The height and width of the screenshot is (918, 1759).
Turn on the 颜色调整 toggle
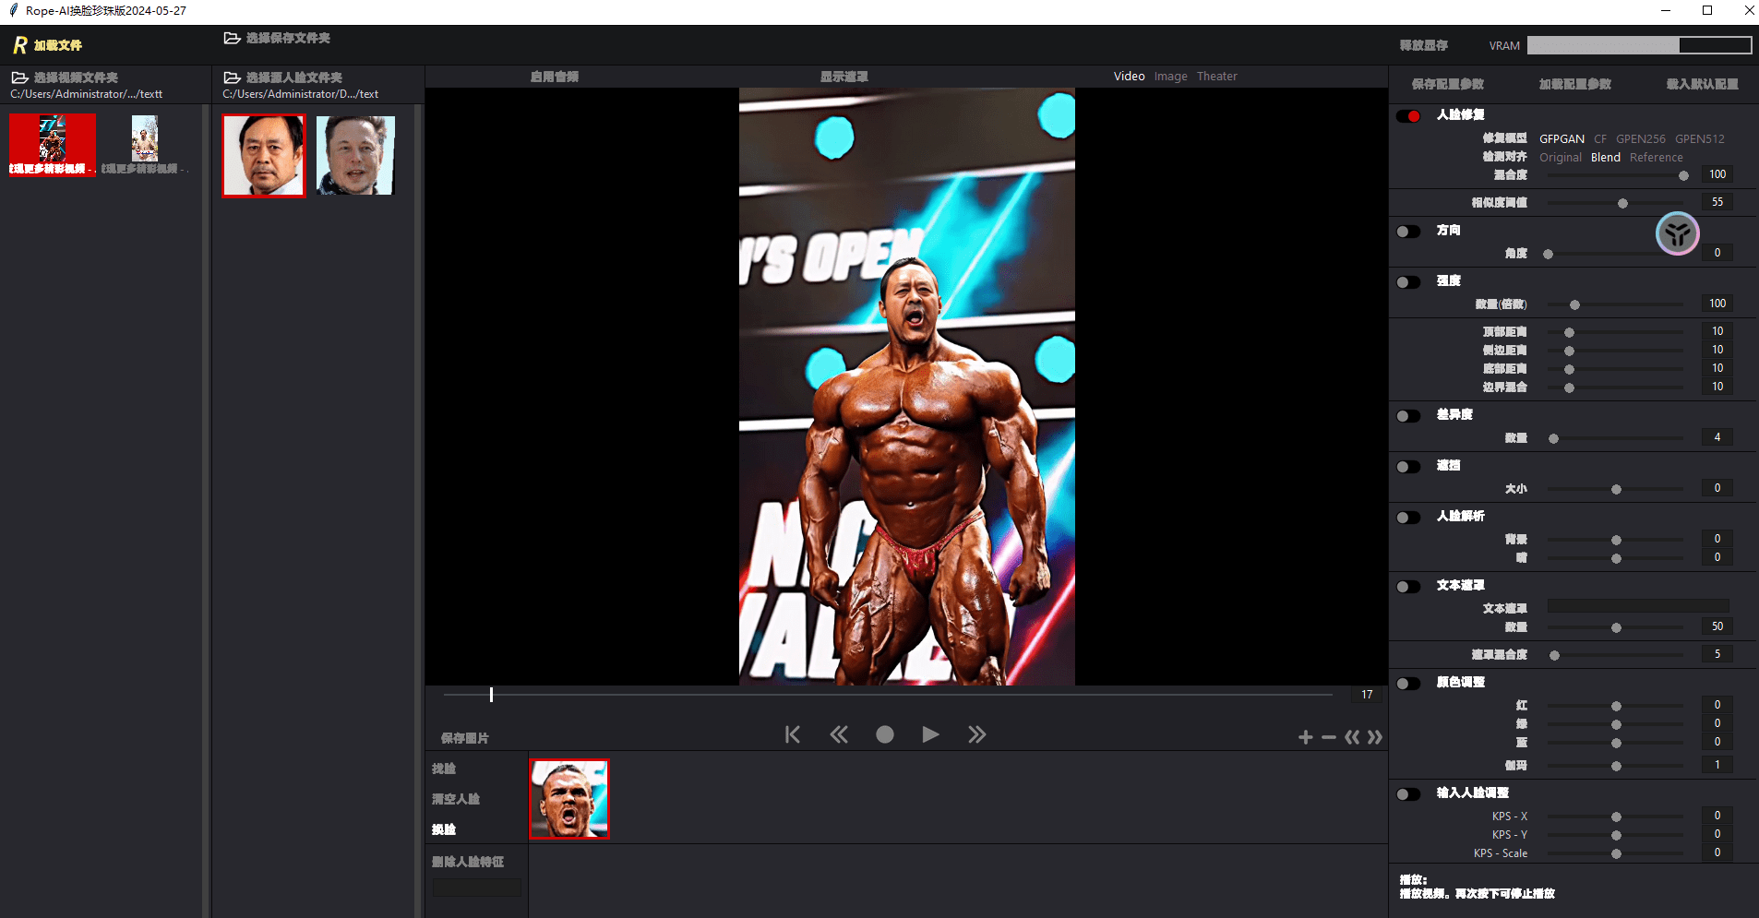click(x=1408, y=684)
